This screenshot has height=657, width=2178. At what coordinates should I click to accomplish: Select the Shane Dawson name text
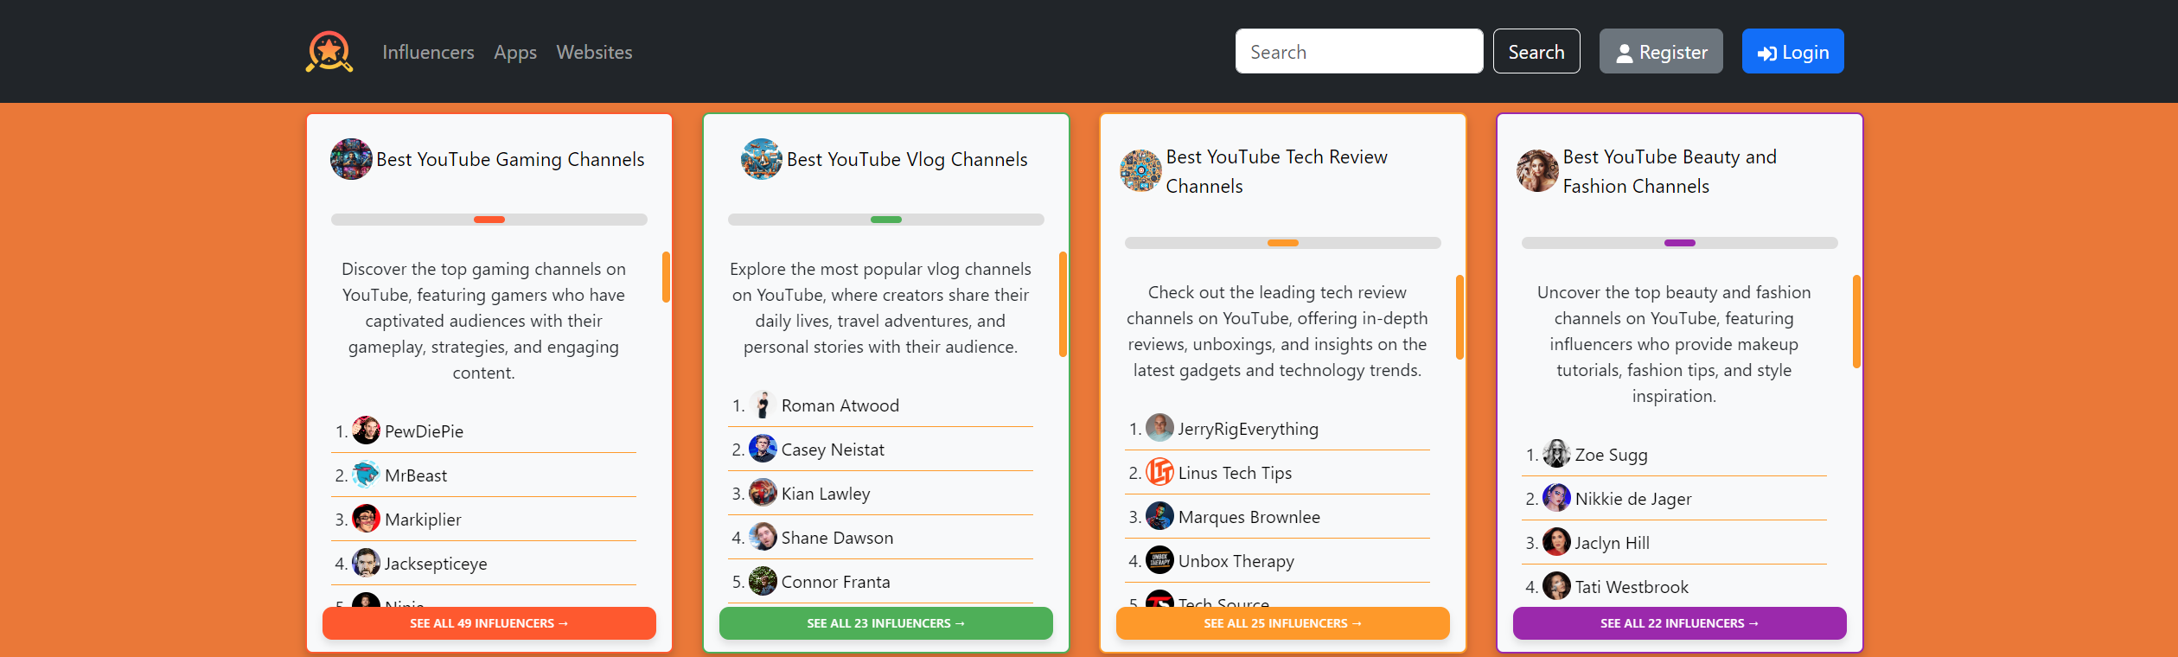click(x=837, y=538)
